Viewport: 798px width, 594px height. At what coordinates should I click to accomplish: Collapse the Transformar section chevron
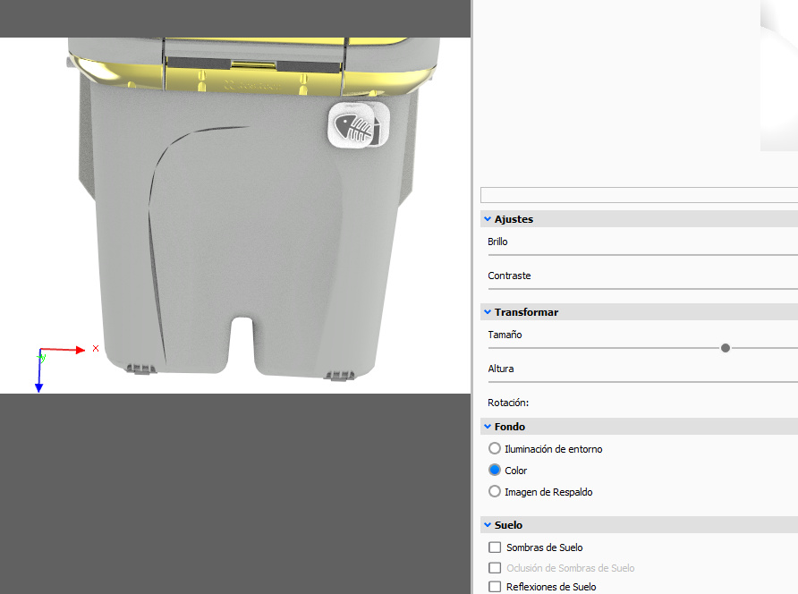coord(488,312)
